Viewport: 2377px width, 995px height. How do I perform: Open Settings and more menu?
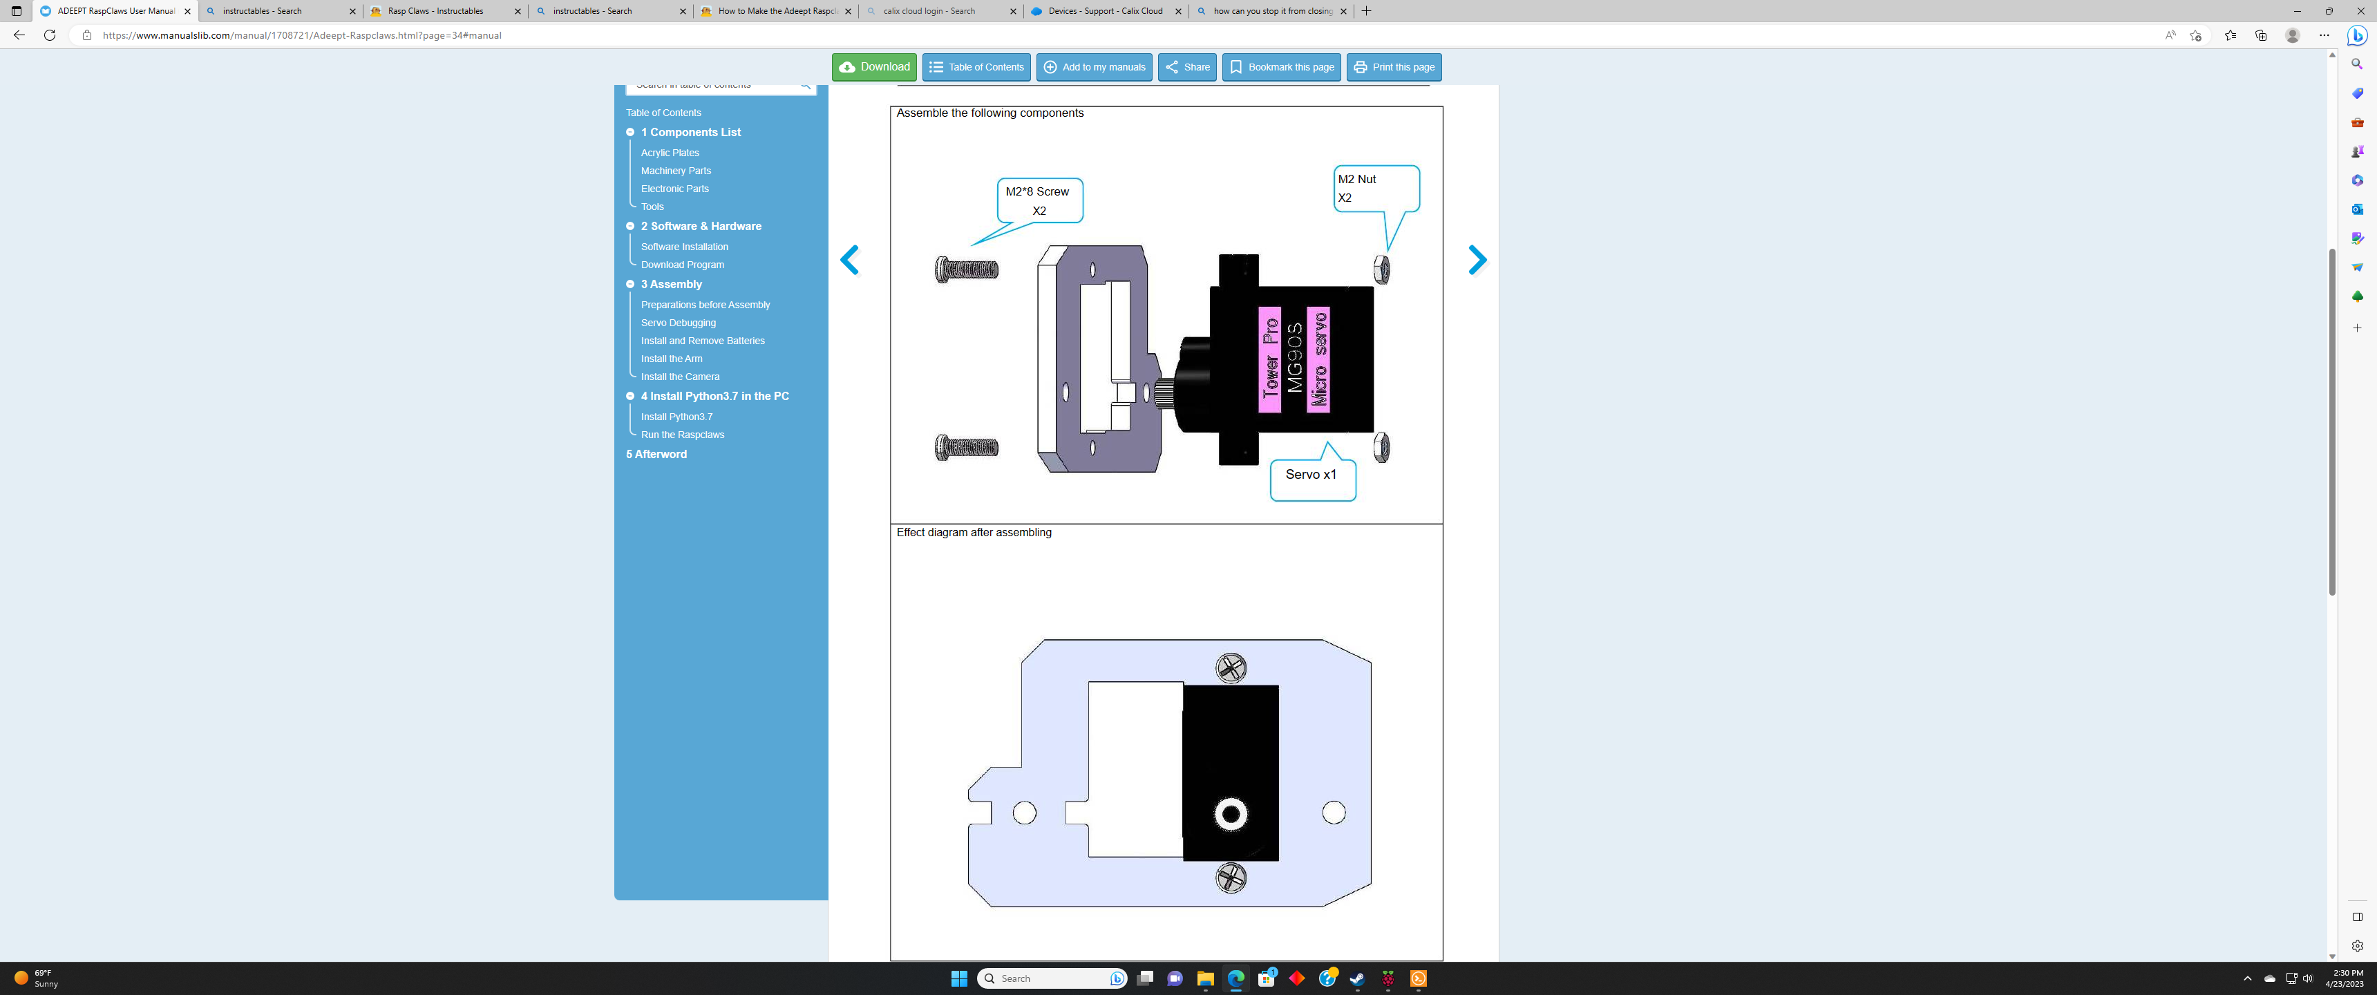2324,35
